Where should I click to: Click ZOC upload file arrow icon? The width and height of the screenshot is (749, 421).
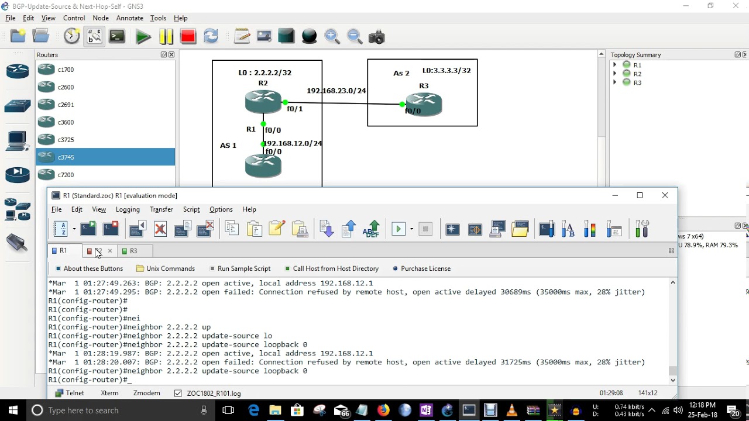[349, 229]
